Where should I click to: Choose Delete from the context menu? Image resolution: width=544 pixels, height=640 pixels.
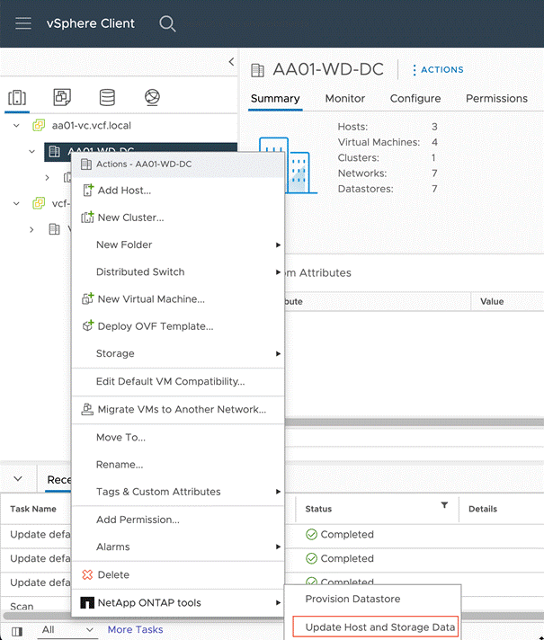pyautogui.click(x=178, y=574)
